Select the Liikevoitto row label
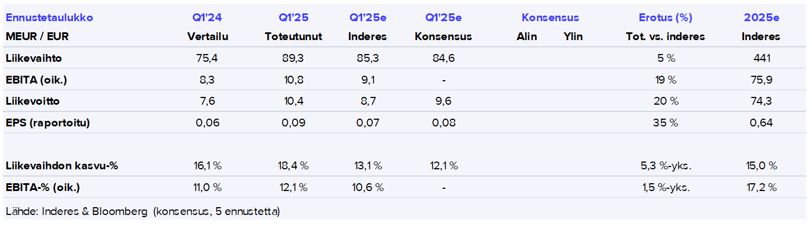The height and width of the screenshot is (225, 812). coord(33,101)
